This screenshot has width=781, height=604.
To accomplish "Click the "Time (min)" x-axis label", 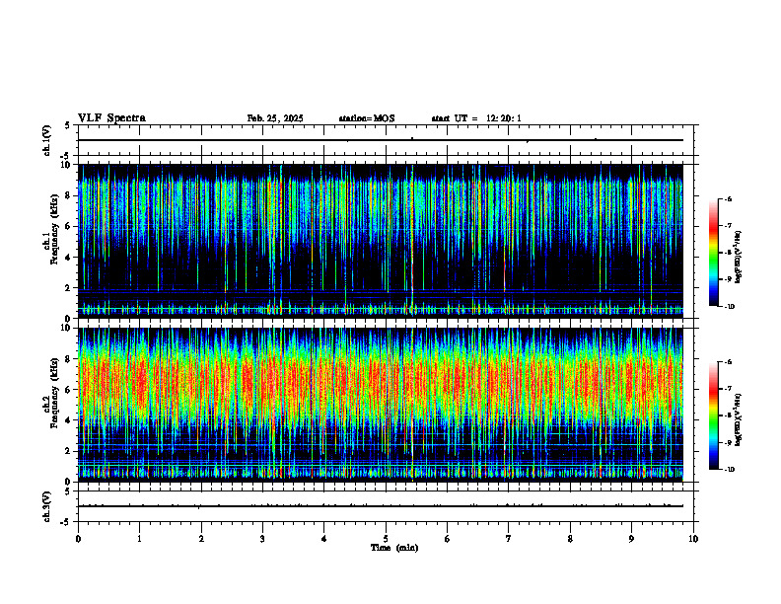I will click(394, 548).
